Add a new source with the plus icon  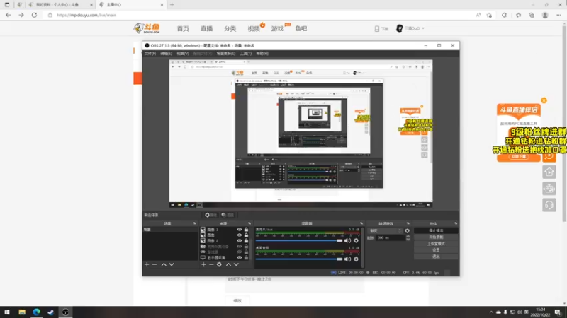click(x=203, y=264)
